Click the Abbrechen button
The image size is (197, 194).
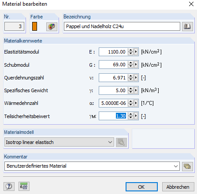[x=178, y=187]
